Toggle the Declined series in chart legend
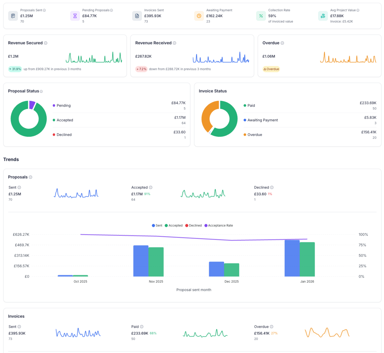This screenshot has width=384, height=353. pos(193,226)
